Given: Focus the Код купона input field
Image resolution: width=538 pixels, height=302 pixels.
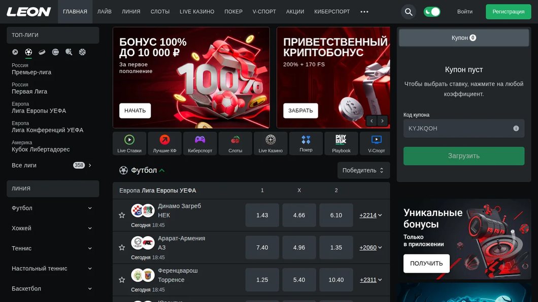Looking at the screenshot, I should [x=463, y=128].
